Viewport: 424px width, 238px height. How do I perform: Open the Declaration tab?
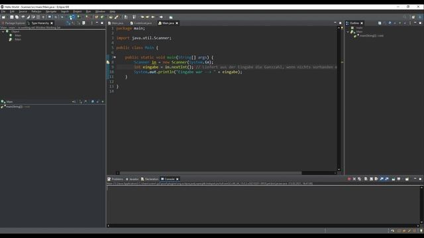coord(150,179)
